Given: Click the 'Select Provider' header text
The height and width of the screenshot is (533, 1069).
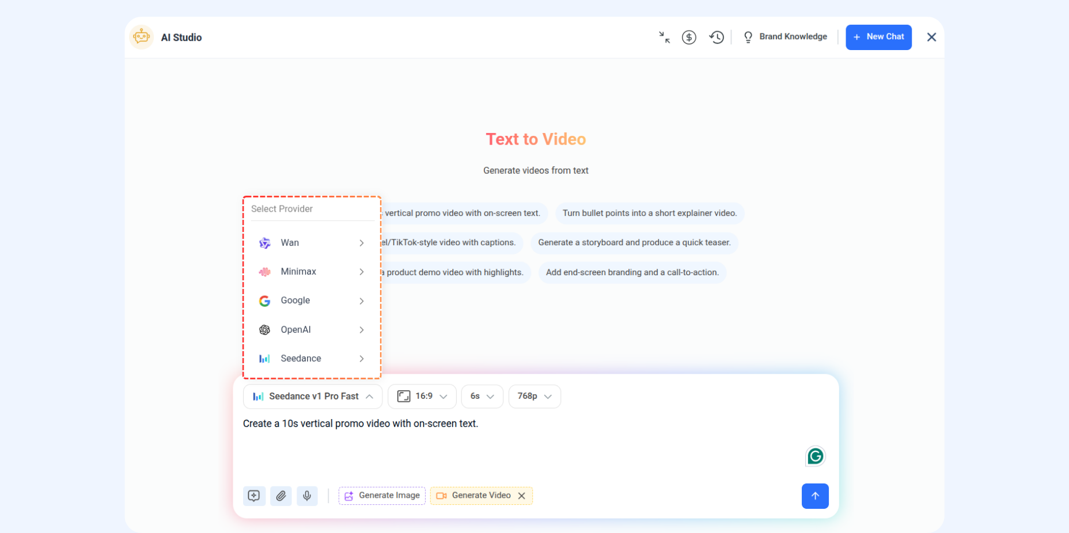Looking at the screenshot, I should pos(282,209).
